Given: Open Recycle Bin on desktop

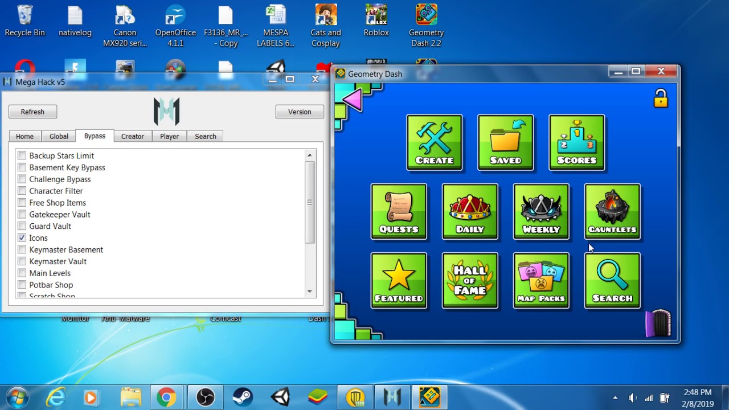Looking at the screenshot, I should (x=24, y=21).
